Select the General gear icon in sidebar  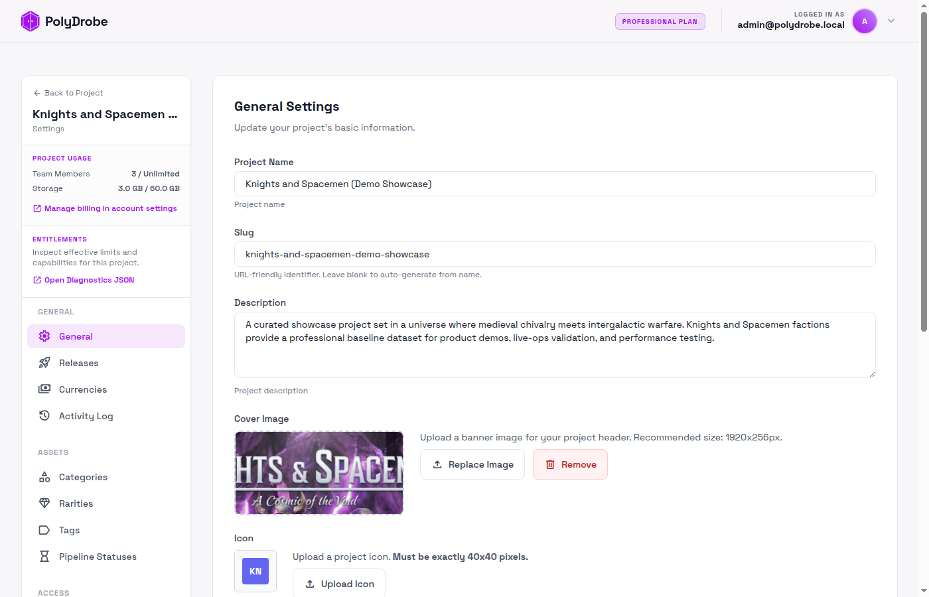click(44, 336)
